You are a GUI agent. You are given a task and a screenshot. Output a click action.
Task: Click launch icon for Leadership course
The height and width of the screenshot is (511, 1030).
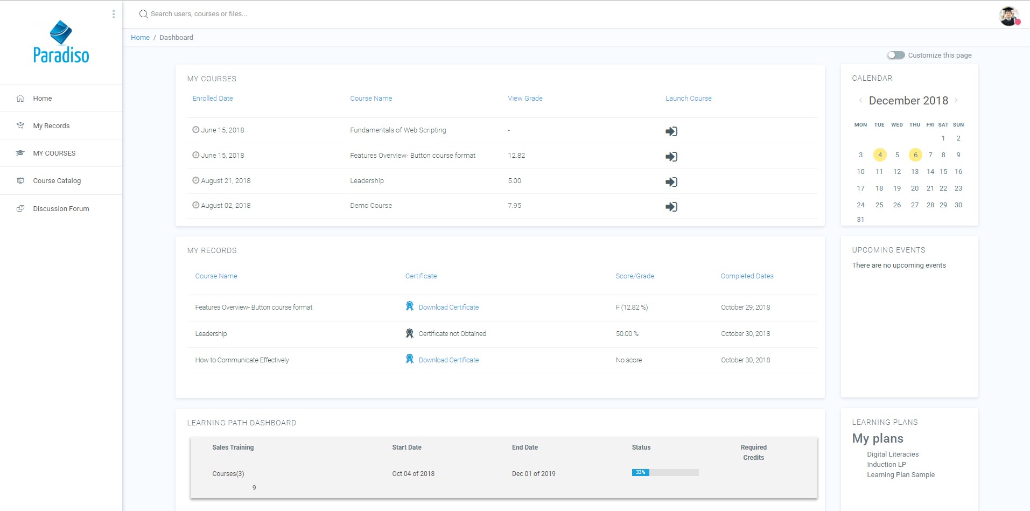click(x=671, y=182)
